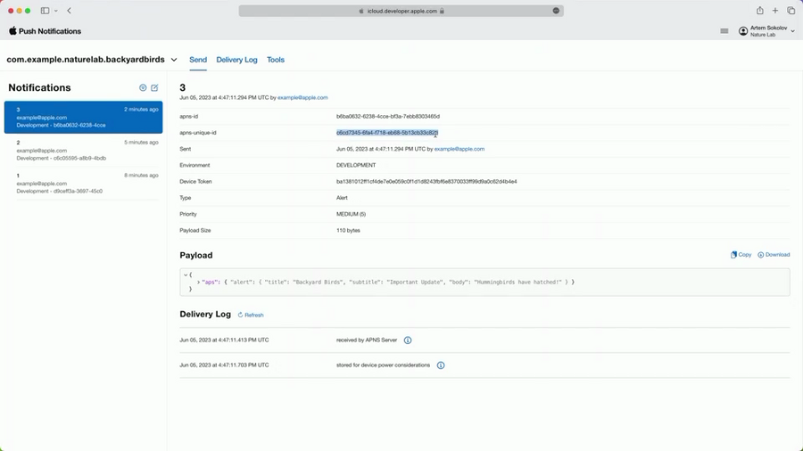Screen dimensions: 803x451
Task: Select notification 2 sent 5 minutes ago
Action: 84,151
